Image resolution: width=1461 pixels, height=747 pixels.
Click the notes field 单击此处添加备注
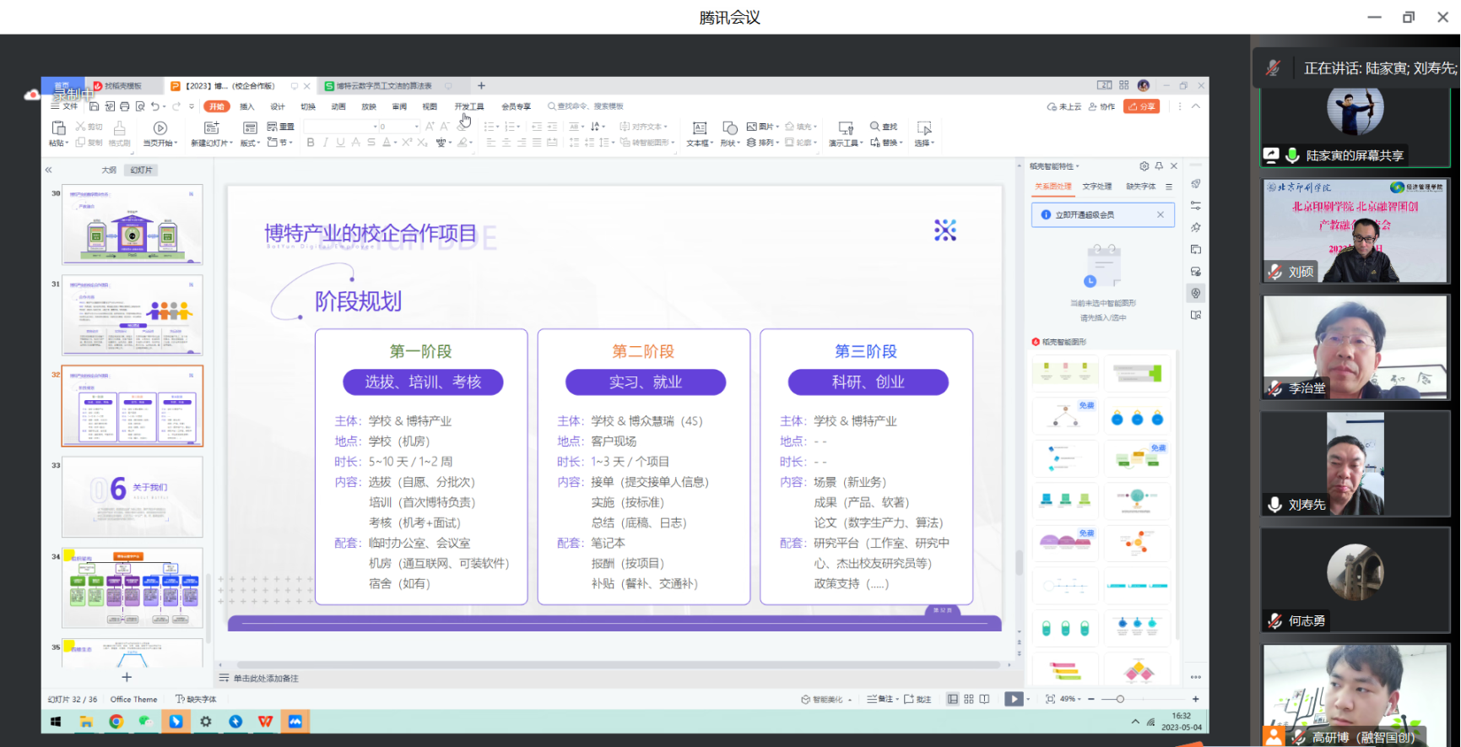point(266,679)
